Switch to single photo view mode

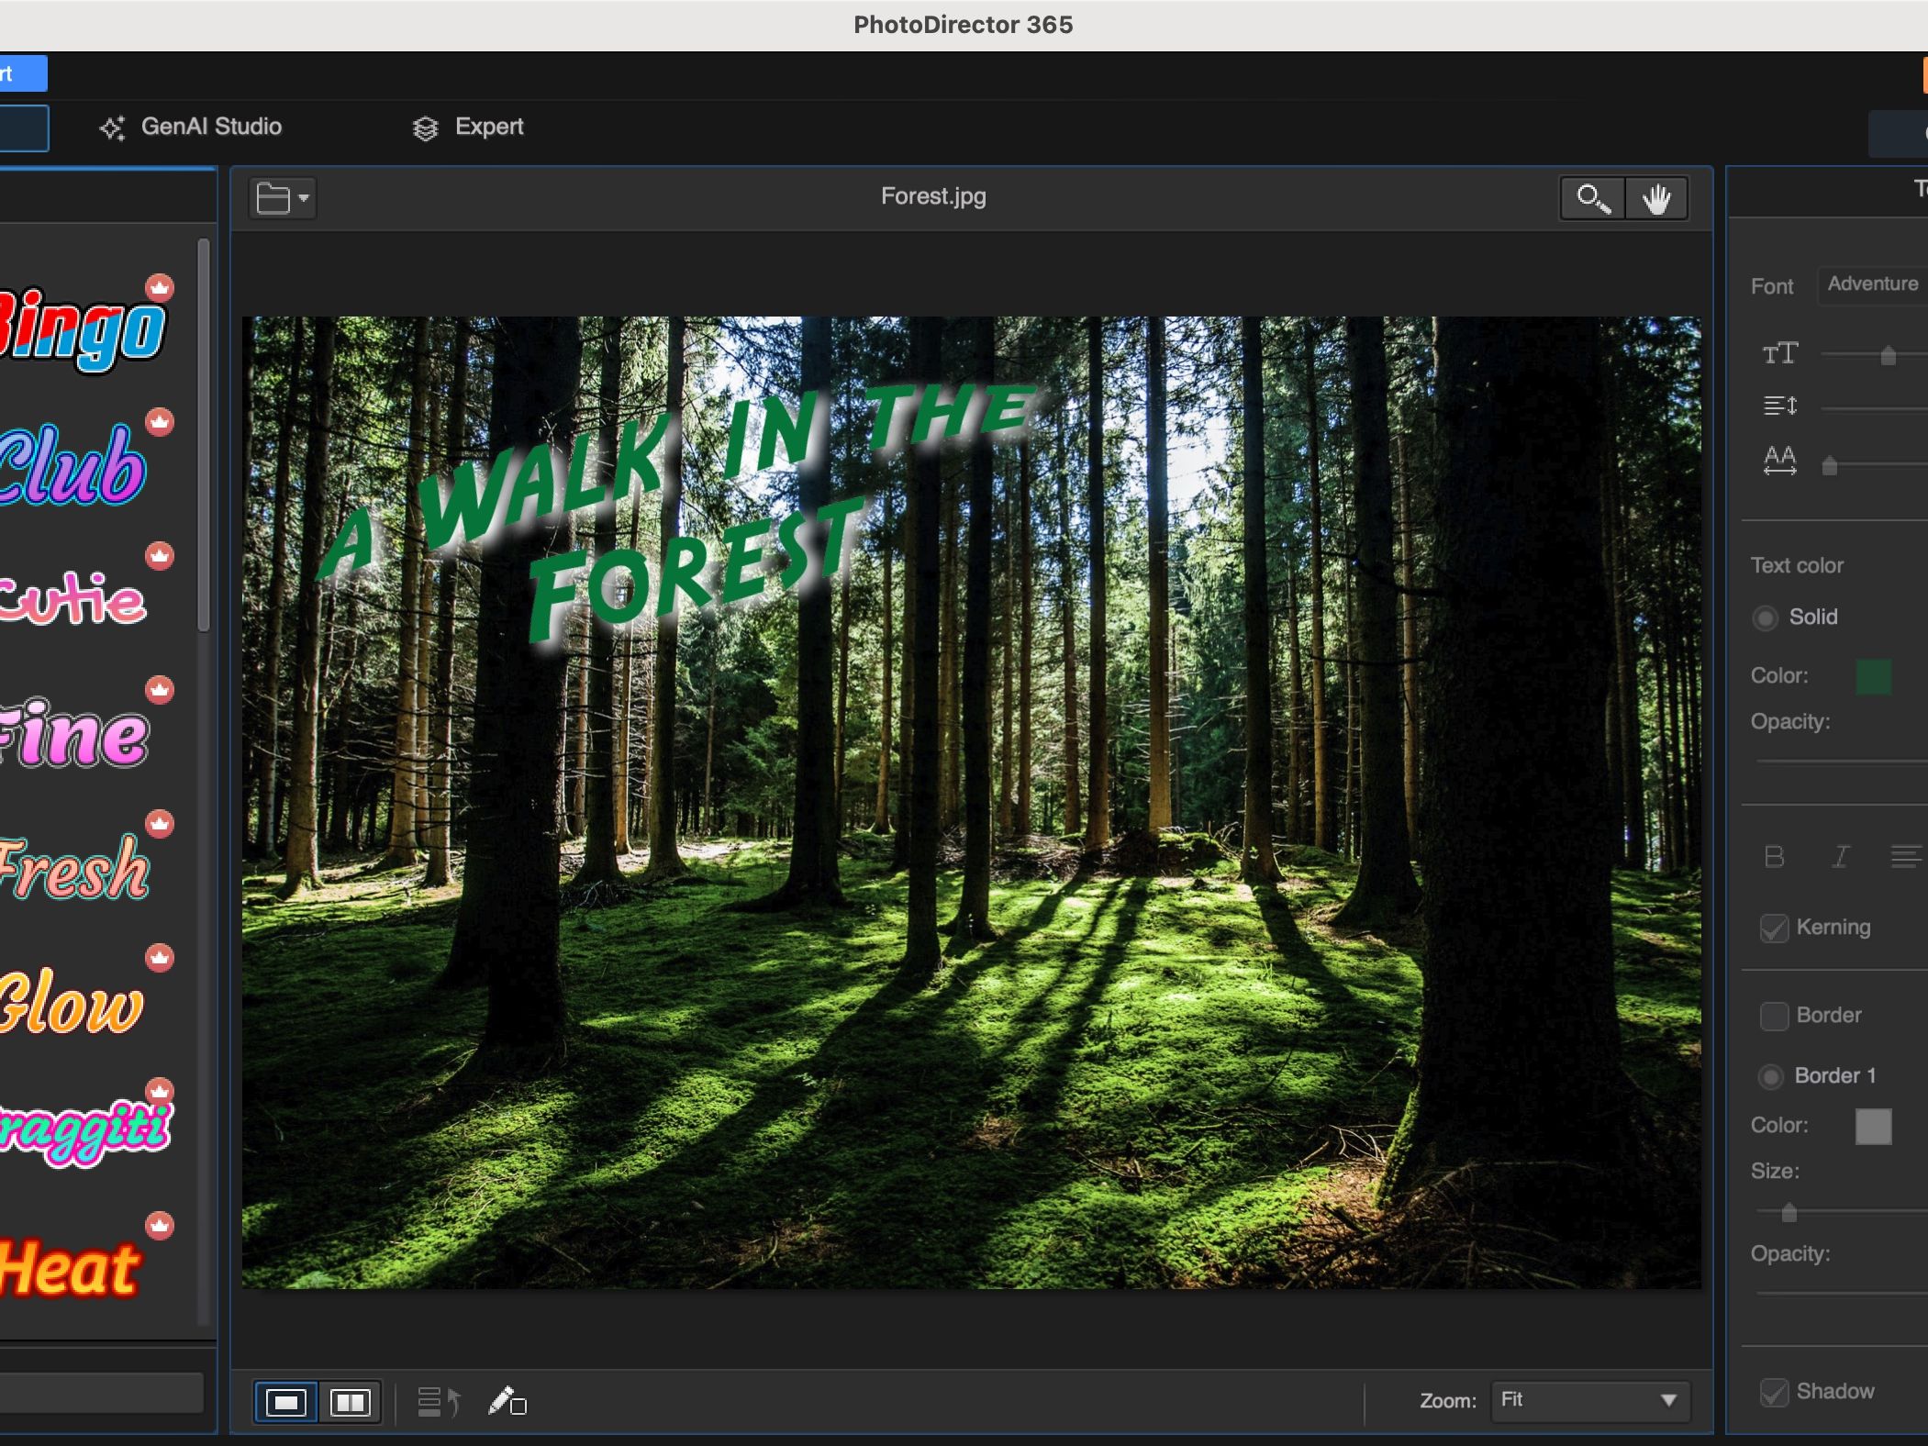286,1402
